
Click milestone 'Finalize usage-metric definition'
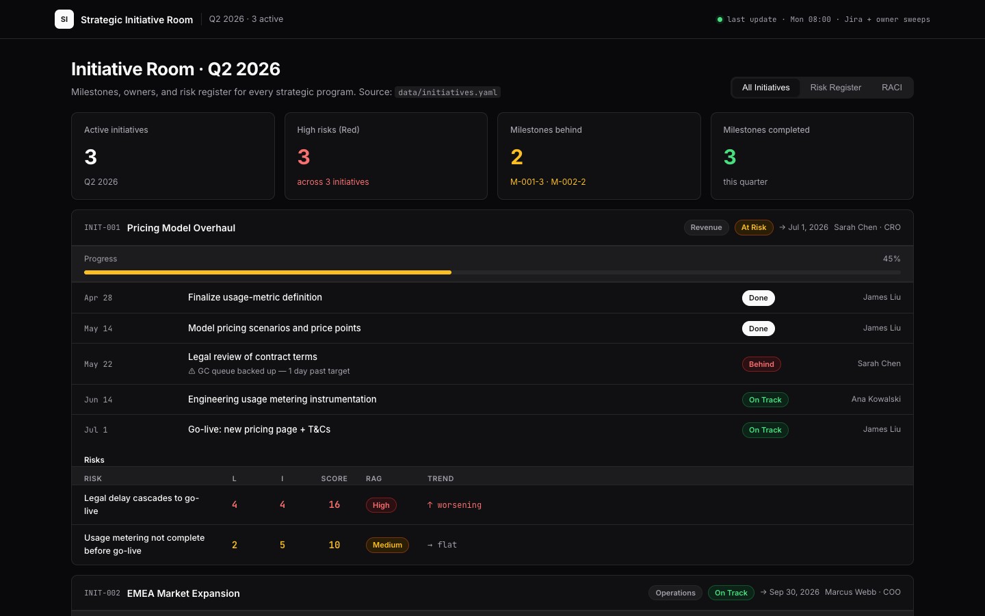[x=255, y=297]
